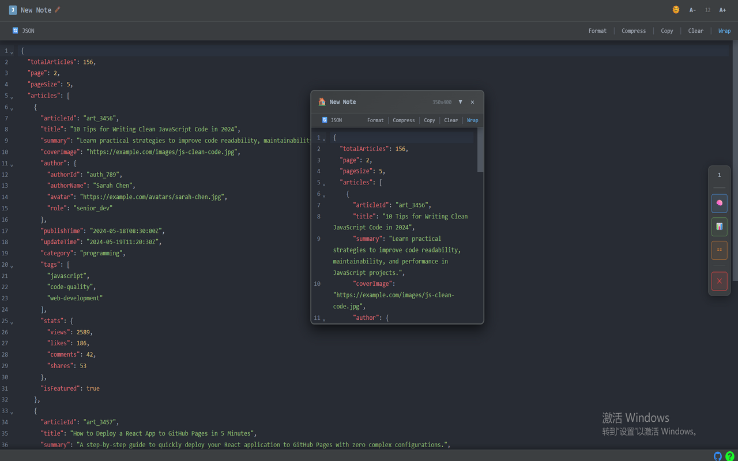This screenshot has height=461, width=738.
Task: Toggle the sun theme icon
Action: pos(676,10)
